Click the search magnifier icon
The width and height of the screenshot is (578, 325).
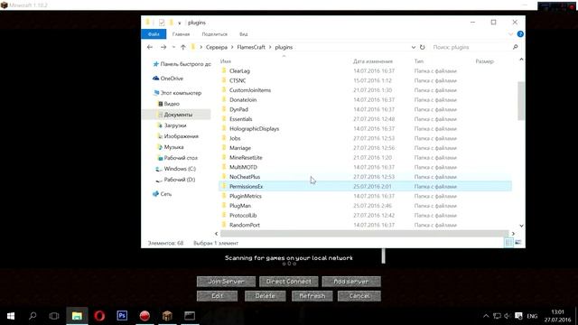tap(515, 47)
